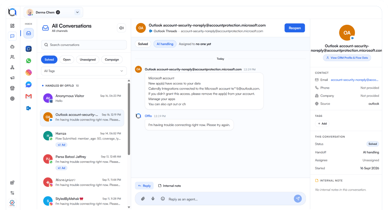388x210 pixels.
Task: Click the microphone voice message icon
Action: [x=153, y=199]
